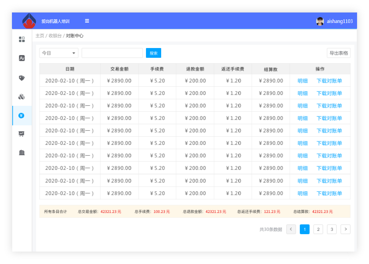The height and width of the screenshot is (264, 369).
Task: Open the yen coin sidebar icon
Action: pos(21,116)
